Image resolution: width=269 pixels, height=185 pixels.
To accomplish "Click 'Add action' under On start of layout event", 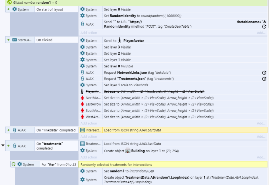I will [89, 33].
